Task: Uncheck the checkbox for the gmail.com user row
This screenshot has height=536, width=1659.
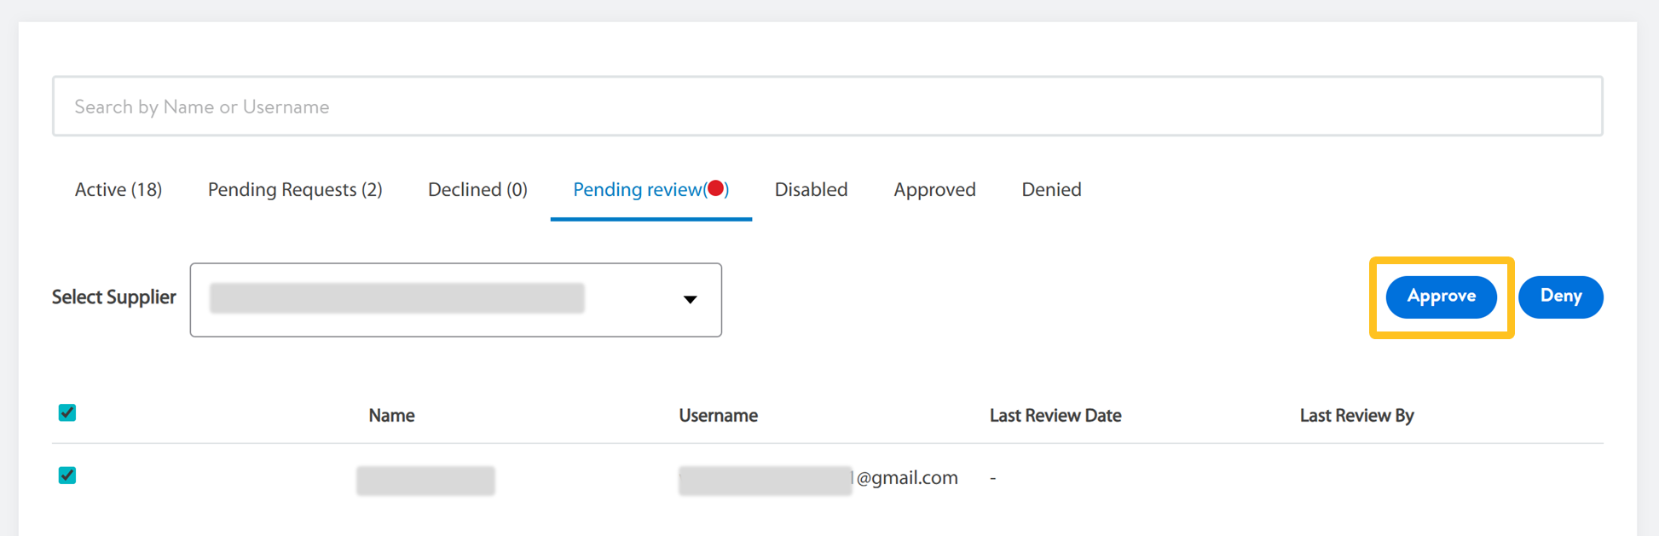Action: (x=67, y=475)
